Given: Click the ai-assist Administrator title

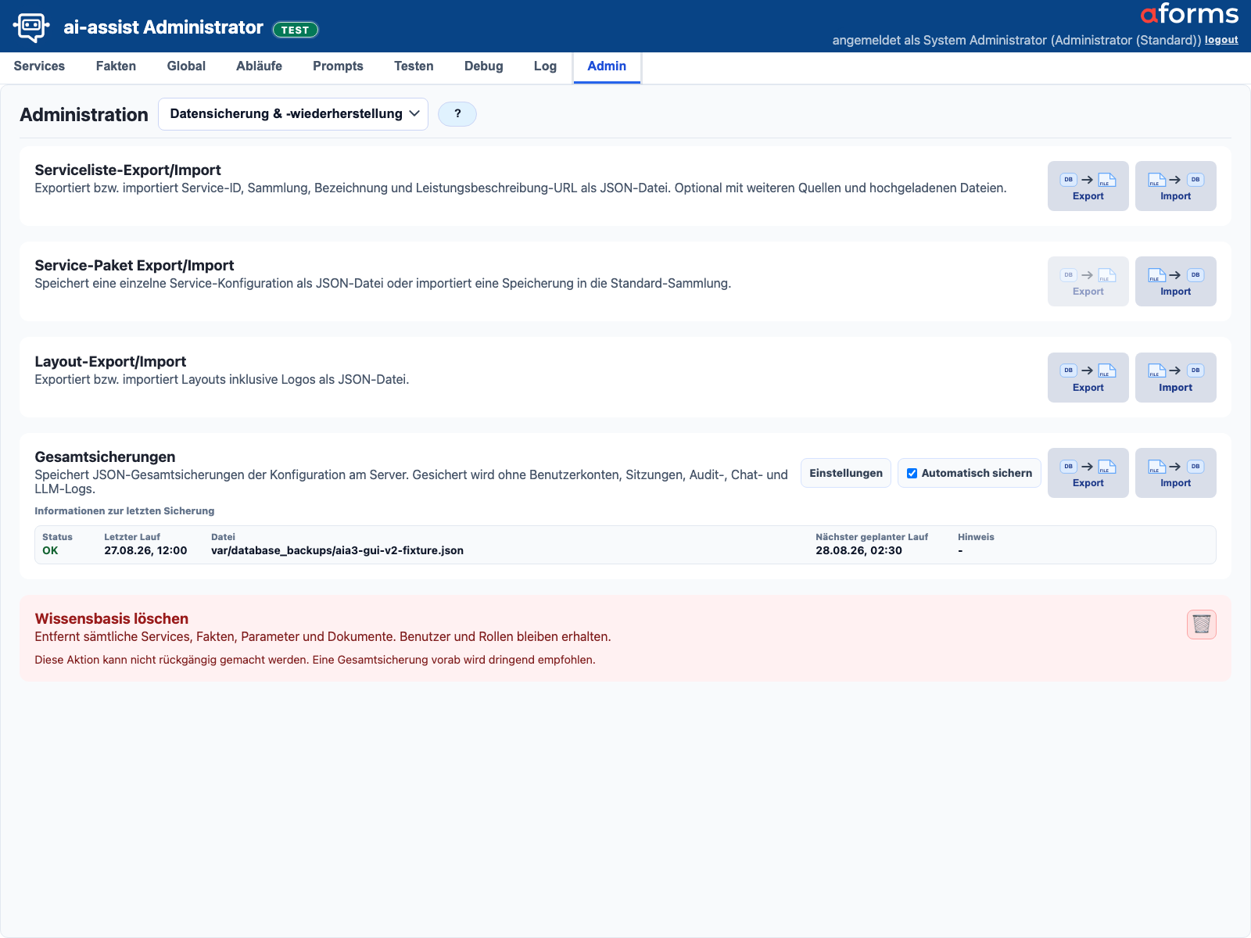Looking at the screenshot, I should (163, 27).
